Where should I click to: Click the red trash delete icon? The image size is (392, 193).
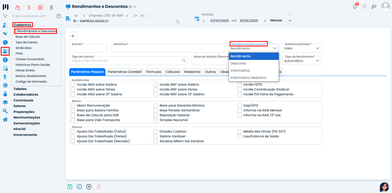(x=99, y=187)
